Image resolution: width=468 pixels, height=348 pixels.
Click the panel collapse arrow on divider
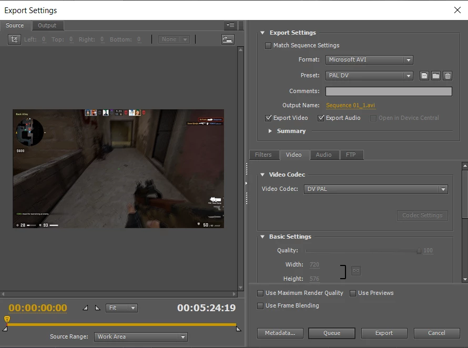246,183
